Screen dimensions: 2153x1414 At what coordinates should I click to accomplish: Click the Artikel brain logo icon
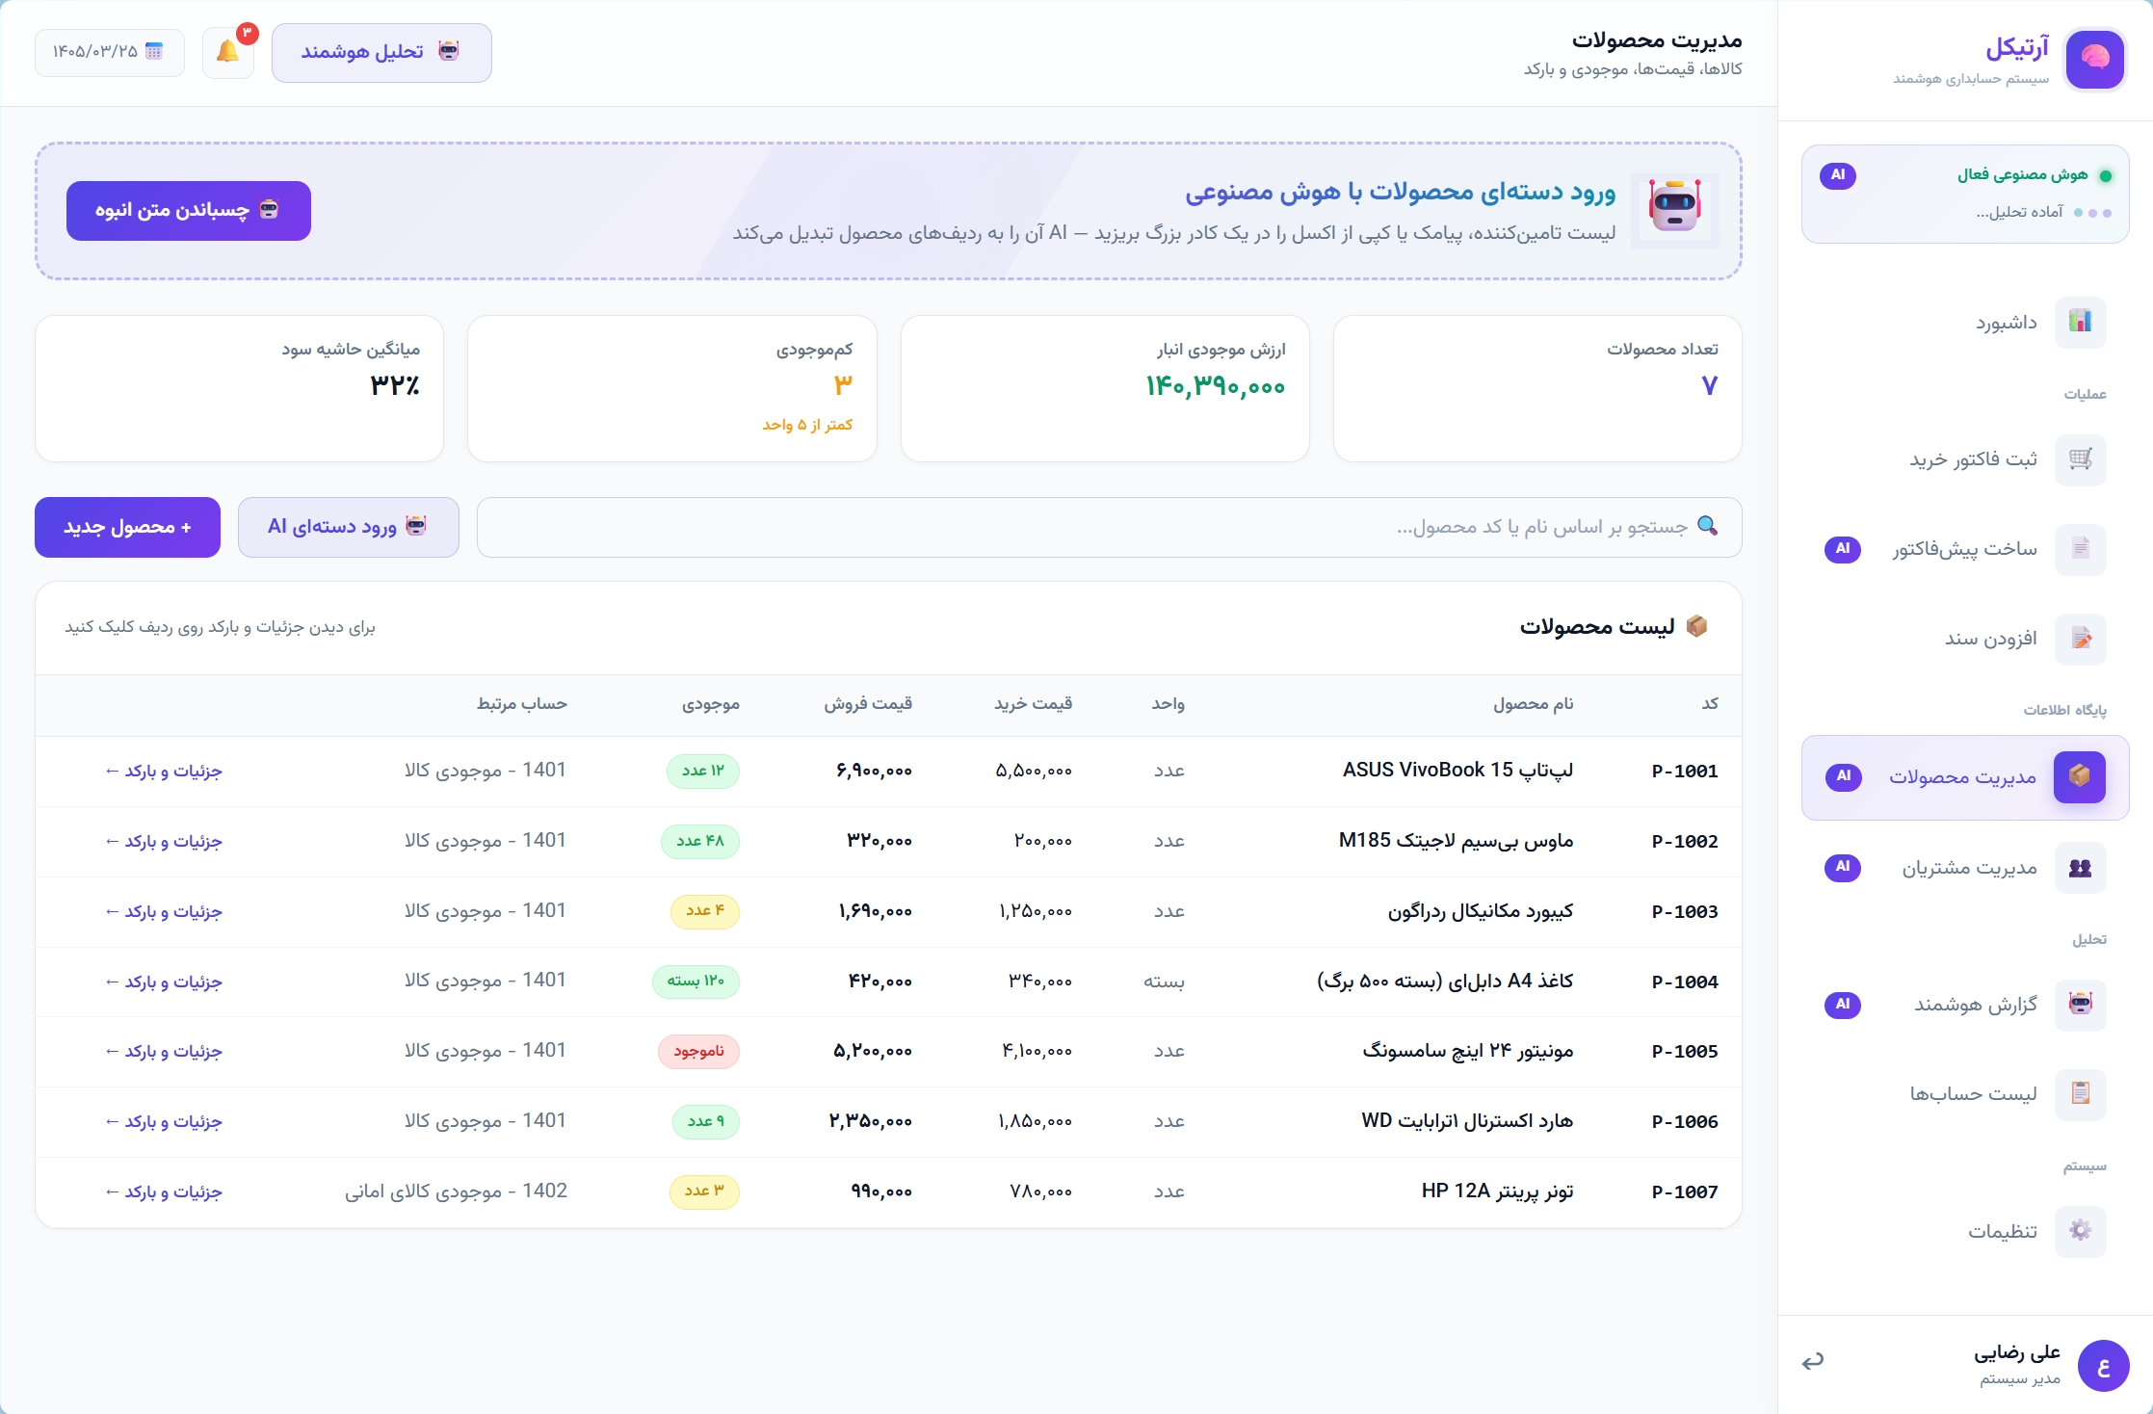(2094, 59)
